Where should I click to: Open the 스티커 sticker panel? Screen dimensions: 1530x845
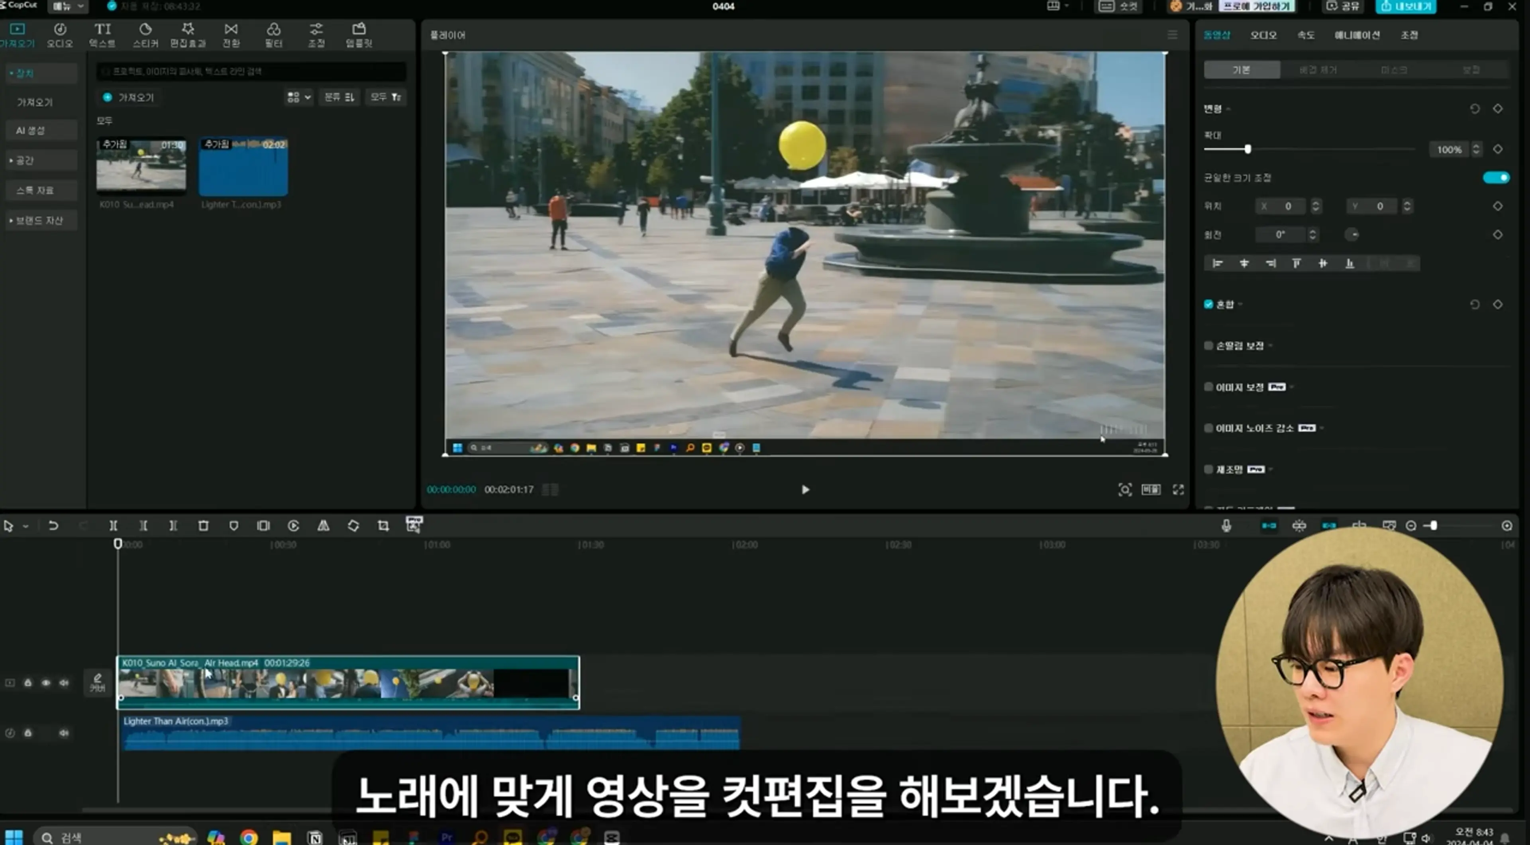[x=145, y=35]
